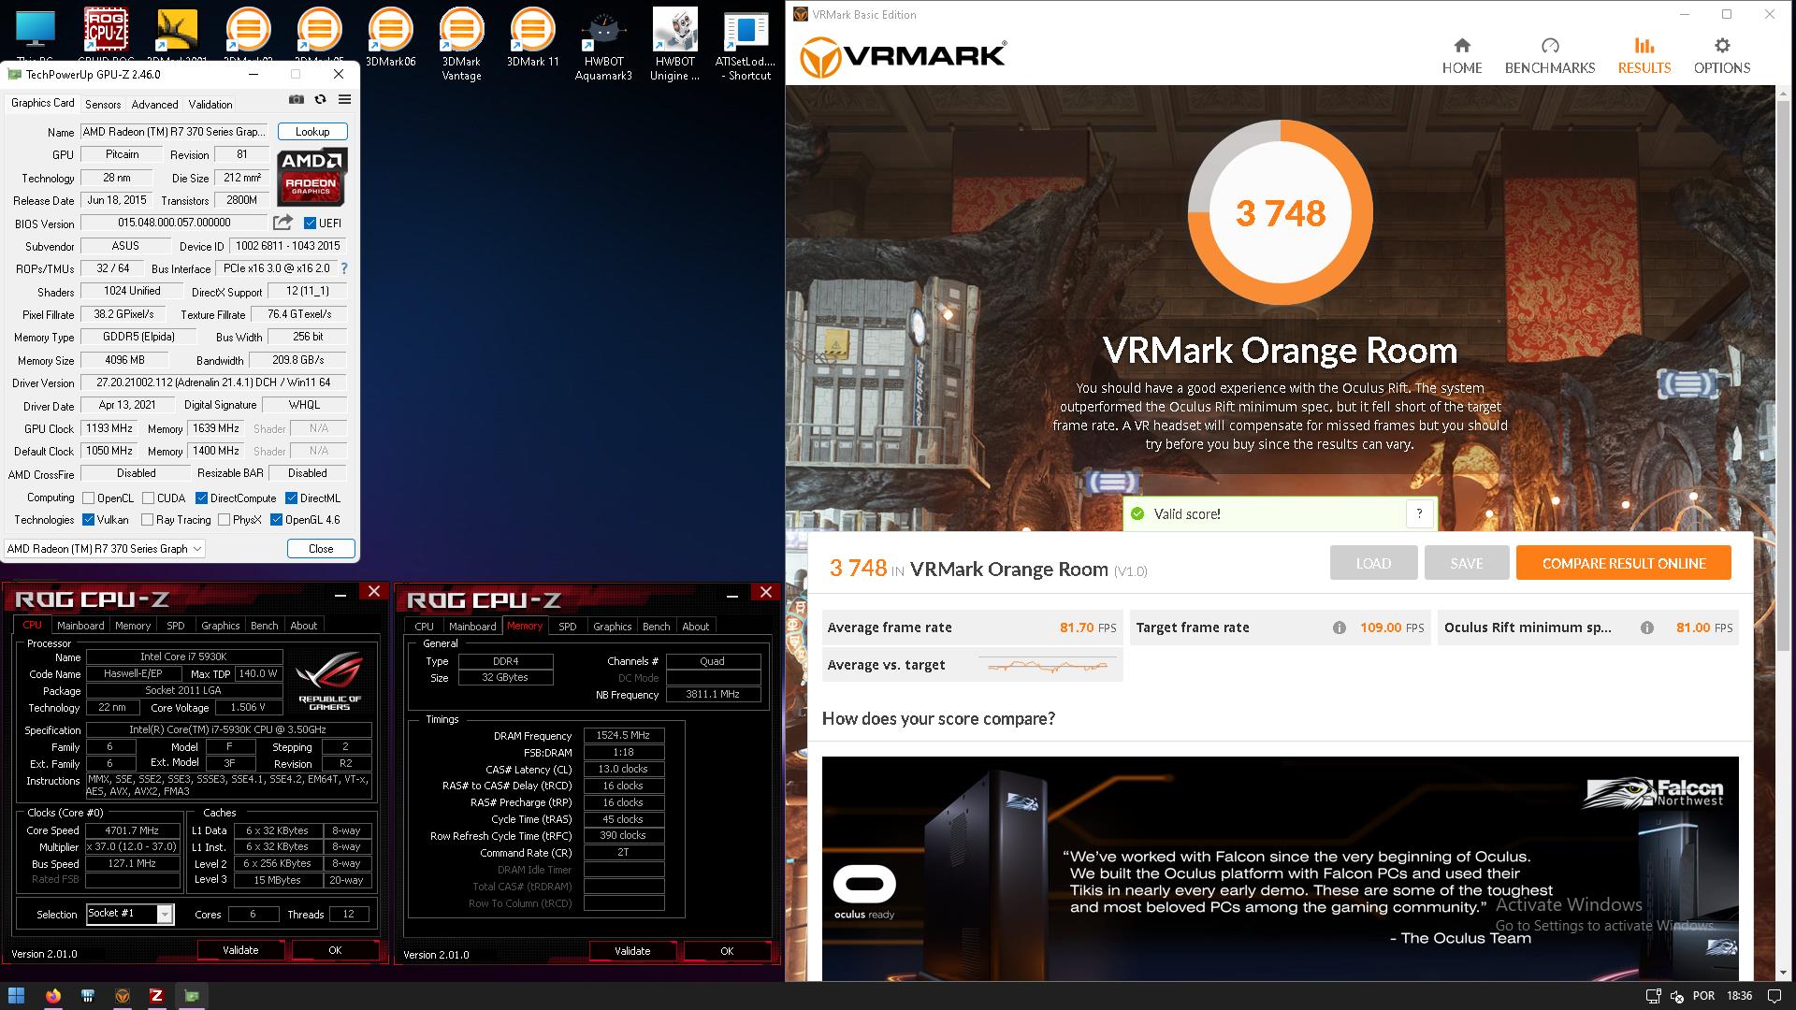Click the Lookup button in GPU-Z
This screenshot has width=1796, height=1010.
[x=312, y=132]
